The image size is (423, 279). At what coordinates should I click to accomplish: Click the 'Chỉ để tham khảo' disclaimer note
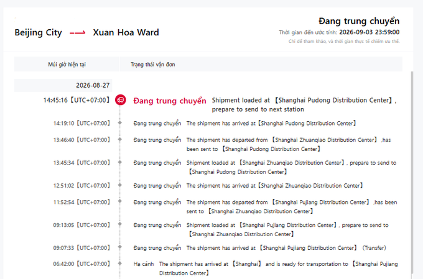[x=344, y=41]
